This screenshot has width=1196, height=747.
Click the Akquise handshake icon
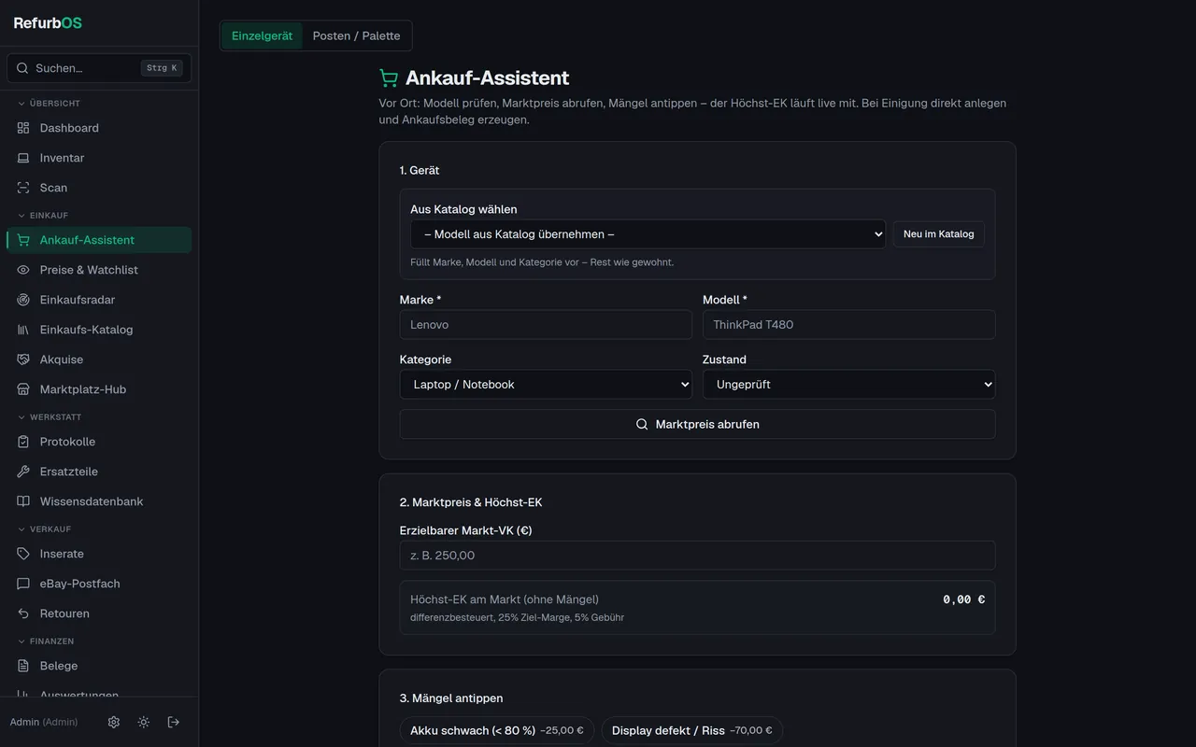tap(23, 359)
